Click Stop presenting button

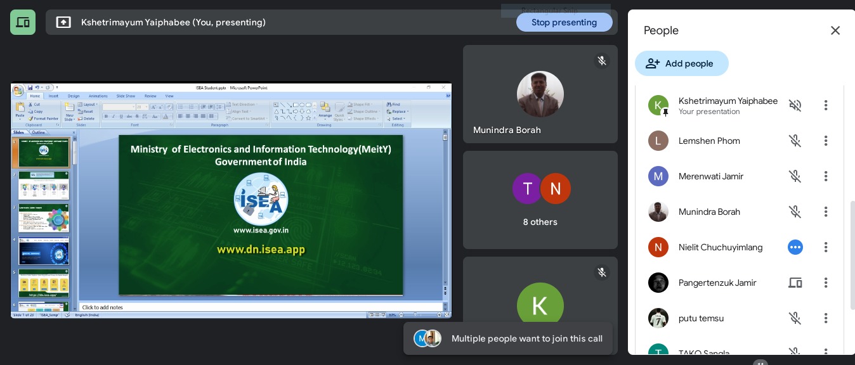pos(564,22)
